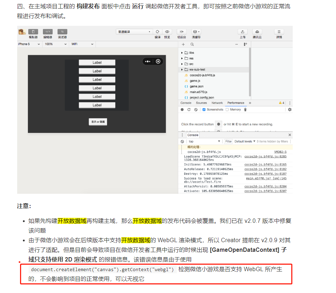This screenshot has height=293, width=336.
Task: Open the VM302:5 source link
Action: (x=280, y=152)
